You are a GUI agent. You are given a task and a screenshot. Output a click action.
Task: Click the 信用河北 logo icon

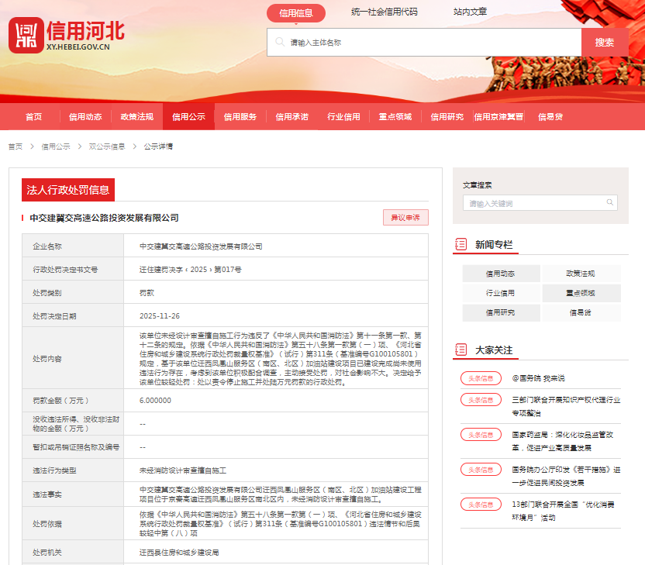pyautogui.click(x=26, y=36)
